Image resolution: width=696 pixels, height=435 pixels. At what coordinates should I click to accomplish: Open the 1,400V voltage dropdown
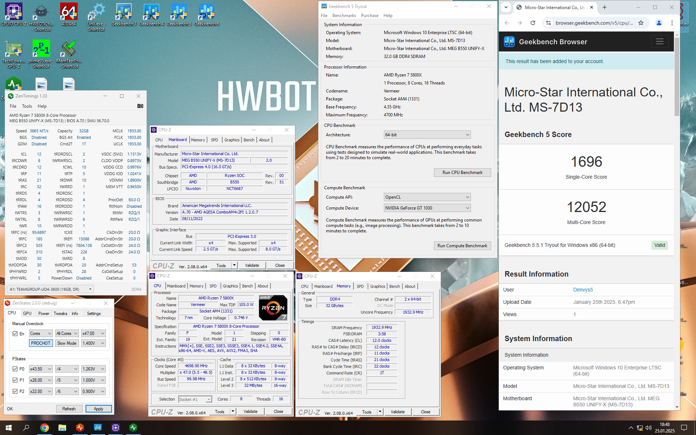93,343
